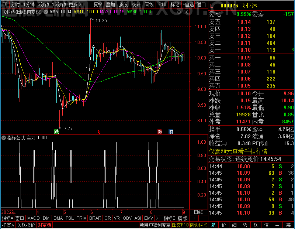The image size is (295, 229).
Task: Switch to 1分钟 chart period
Action: click(29, 4)
